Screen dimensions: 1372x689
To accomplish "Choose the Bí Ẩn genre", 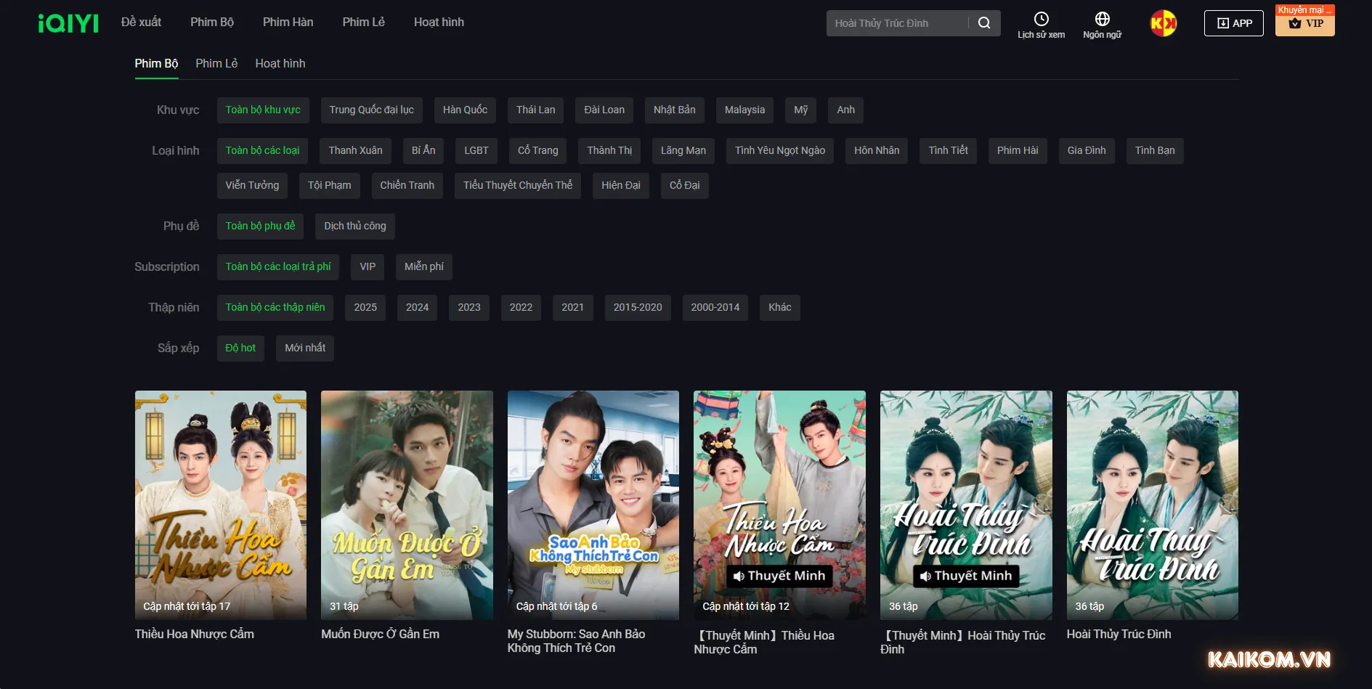I will pyautogui.click(x=423, y=151).
